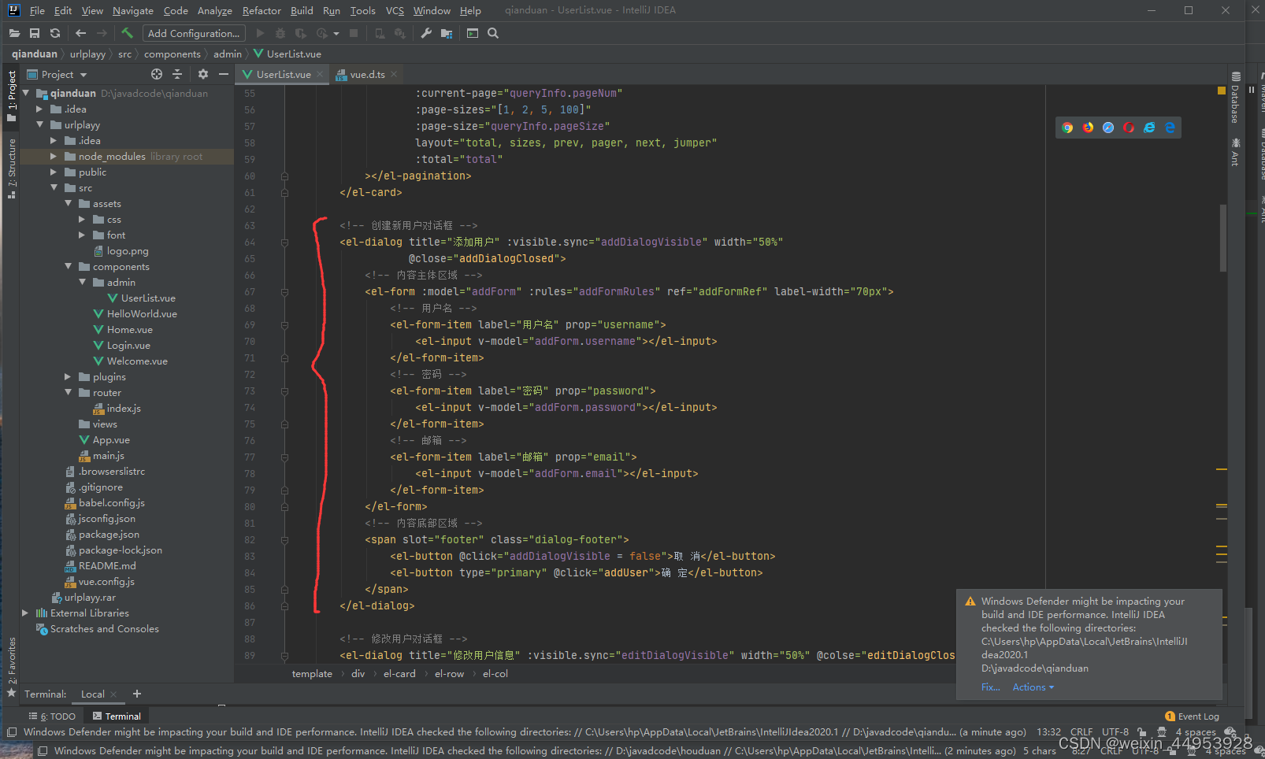Click the Fix... link in notification
Viewport: 1265px width, 759px height.
(x=990, y=687)
